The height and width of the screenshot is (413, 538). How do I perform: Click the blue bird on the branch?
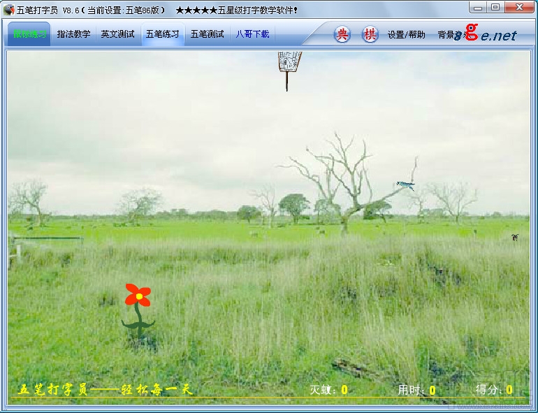click(405, 185)
